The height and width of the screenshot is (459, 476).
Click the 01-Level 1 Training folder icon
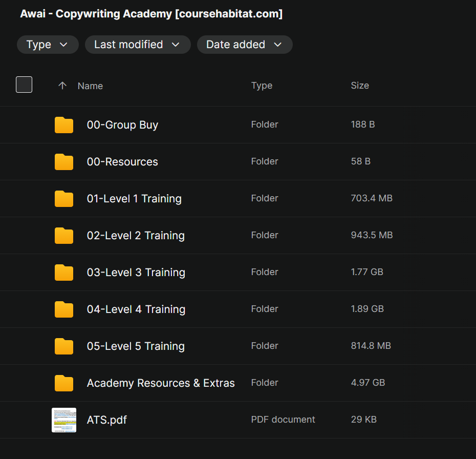(x=64, y=199)
